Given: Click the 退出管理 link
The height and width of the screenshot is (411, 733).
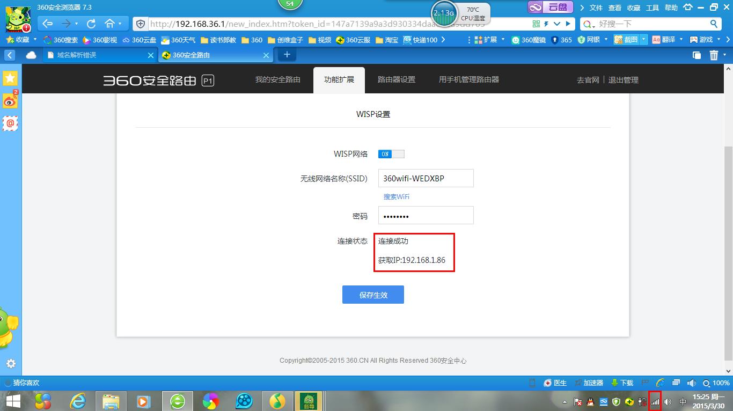Looking at the screenshot, I should point(624,80).
